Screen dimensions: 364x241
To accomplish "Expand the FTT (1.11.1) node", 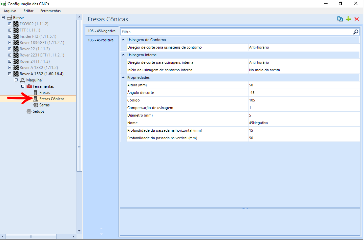I will click(x=10, y=30).
